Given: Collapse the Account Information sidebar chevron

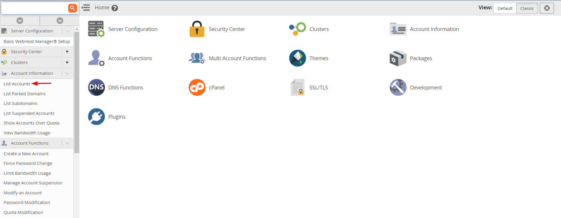Looking at the screenshot, I should pyautogui.click(x=68, y=73).
